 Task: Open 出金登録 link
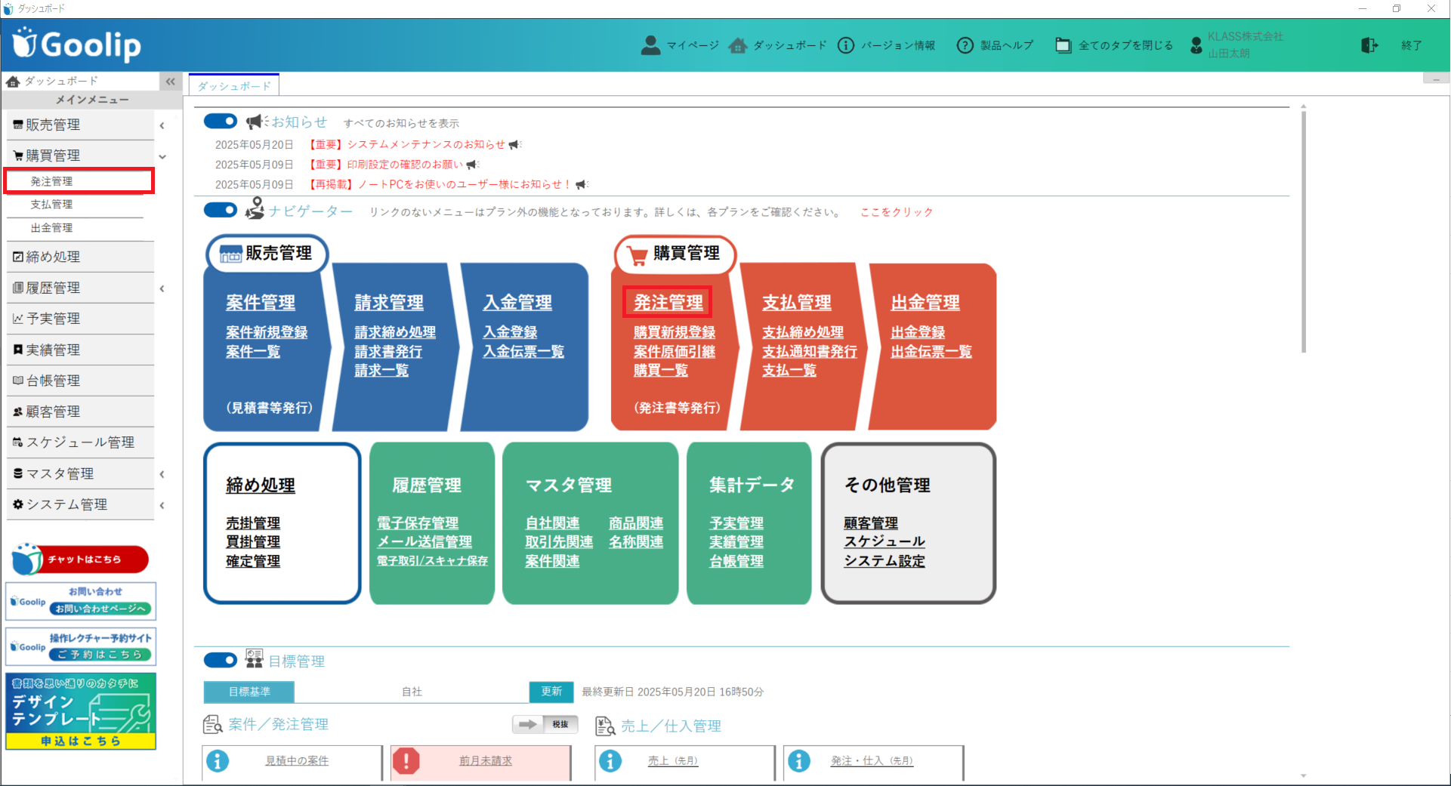click(x=918, y=332)
